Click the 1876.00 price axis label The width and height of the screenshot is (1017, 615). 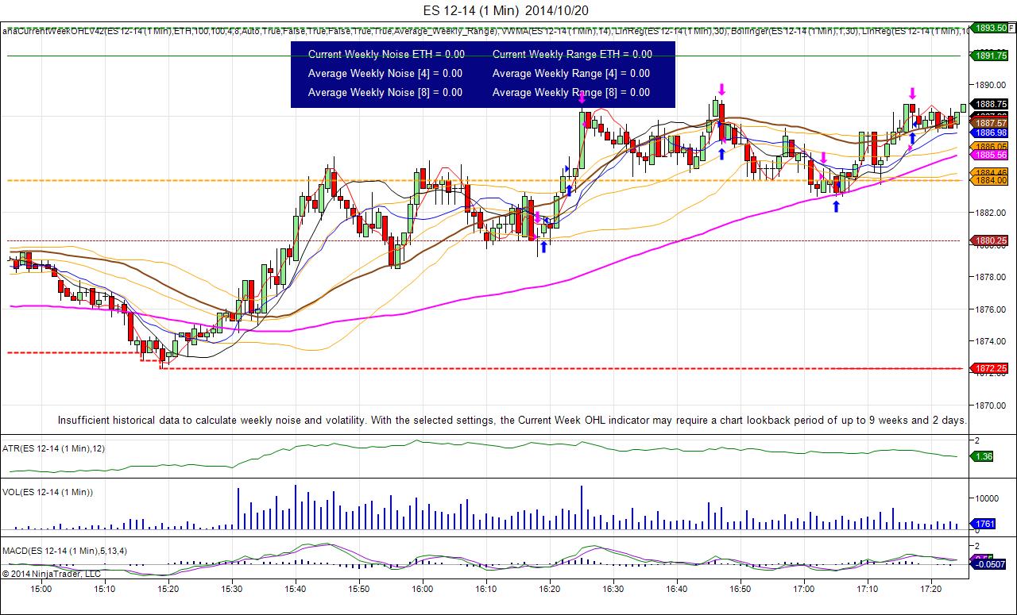991,309
